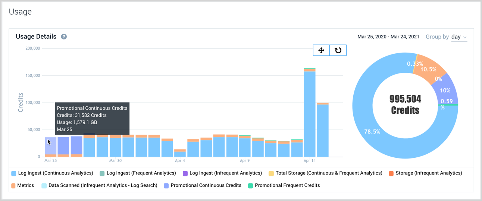Click the tallest bar near Apr 14
This screenshot has height=201, width=482.
(x=310, y=112)
